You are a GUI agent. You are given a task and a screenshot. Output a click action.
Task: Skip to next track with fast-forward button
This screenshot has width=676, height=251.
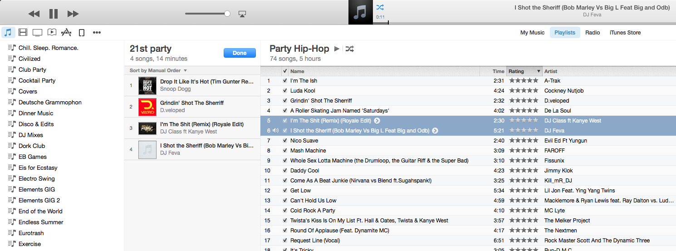point(73,14)
